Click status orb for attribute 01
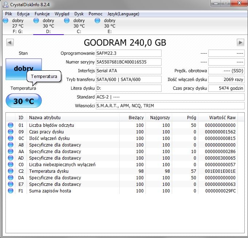Image resolution: width=248 pixels, height=238 pixels. 11,125
